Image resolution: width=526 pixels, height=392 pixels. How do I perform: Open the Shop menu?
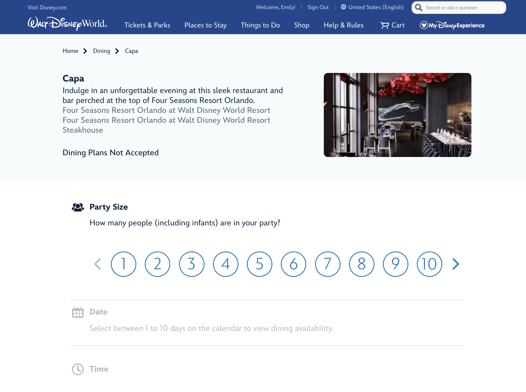(302, 25)
